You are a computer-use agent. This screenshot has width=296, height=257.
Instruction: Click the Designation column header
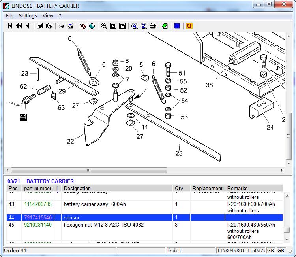click(x=117, y=188)
